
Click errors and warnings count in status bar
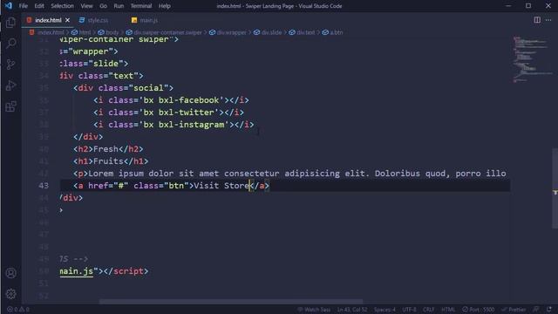(18, 310)
